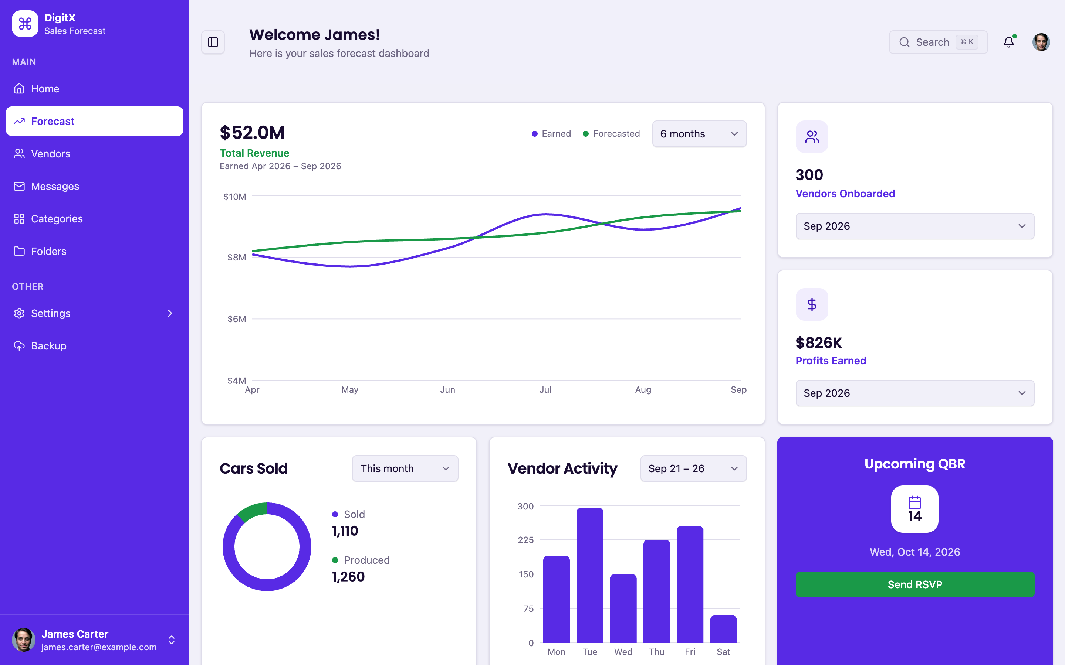Viewport: 1065px width, 665px height.
Task: Expand the Settings submenu chevron
Action: 170,314
